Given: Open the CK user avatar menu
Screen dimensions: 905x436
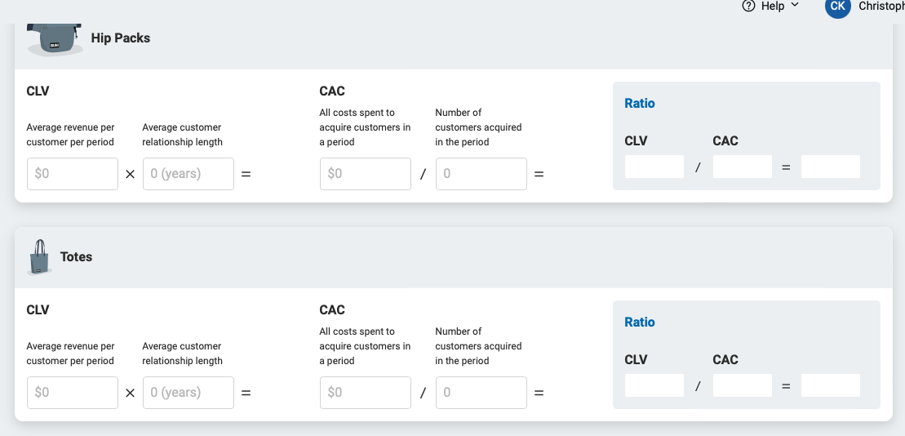Looking at the screenshot, I should pyautogui.click(x=837, y=7).
